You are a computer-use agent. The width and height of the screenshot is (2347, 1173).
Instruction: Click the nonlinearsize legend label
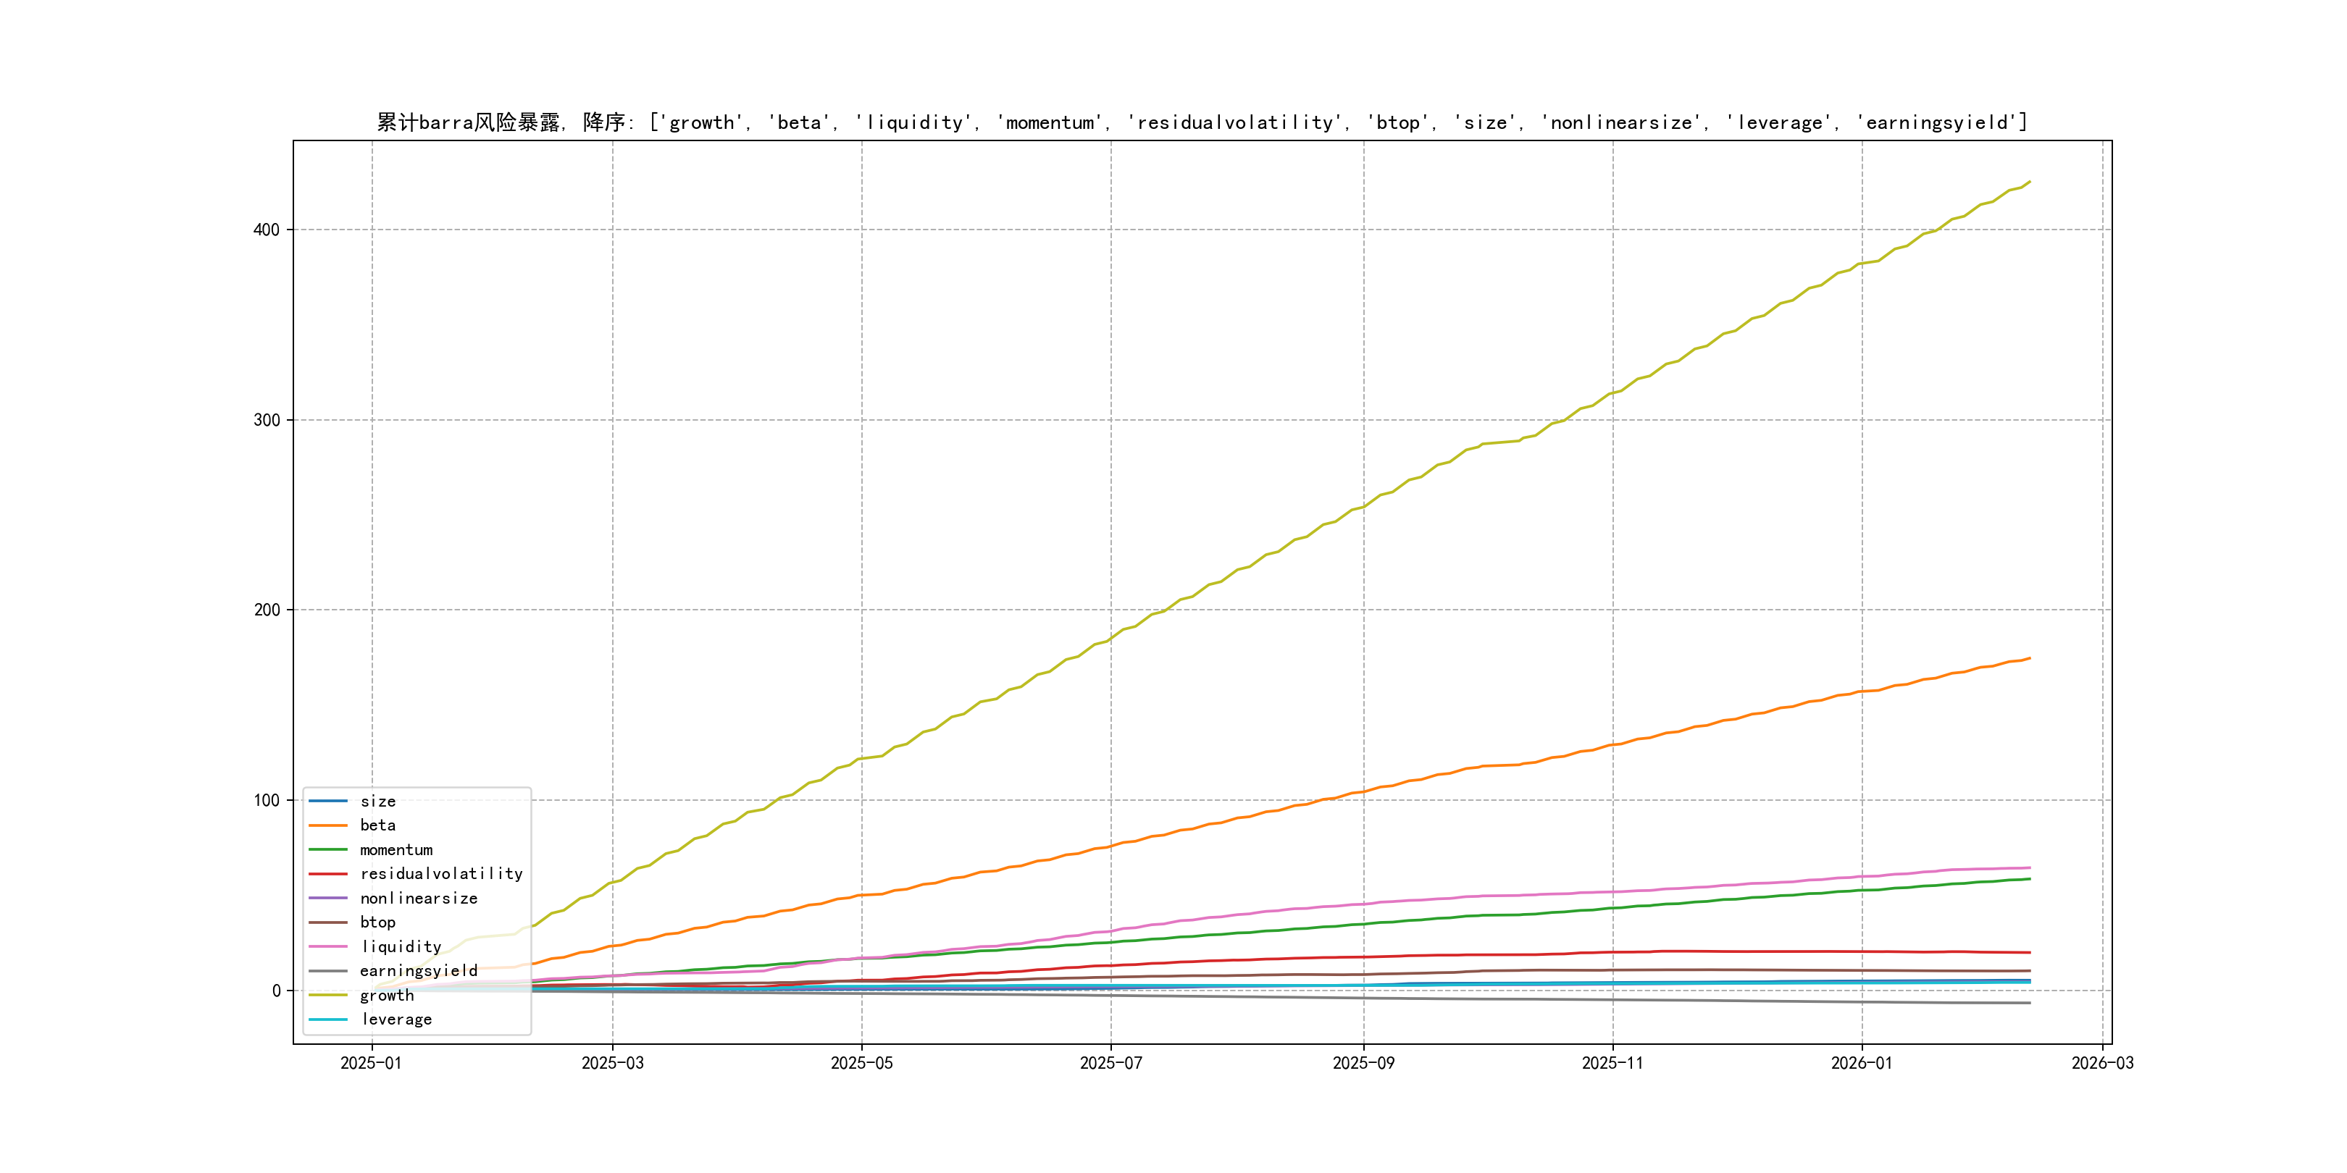pyautogui.click(x=418, y=898)
